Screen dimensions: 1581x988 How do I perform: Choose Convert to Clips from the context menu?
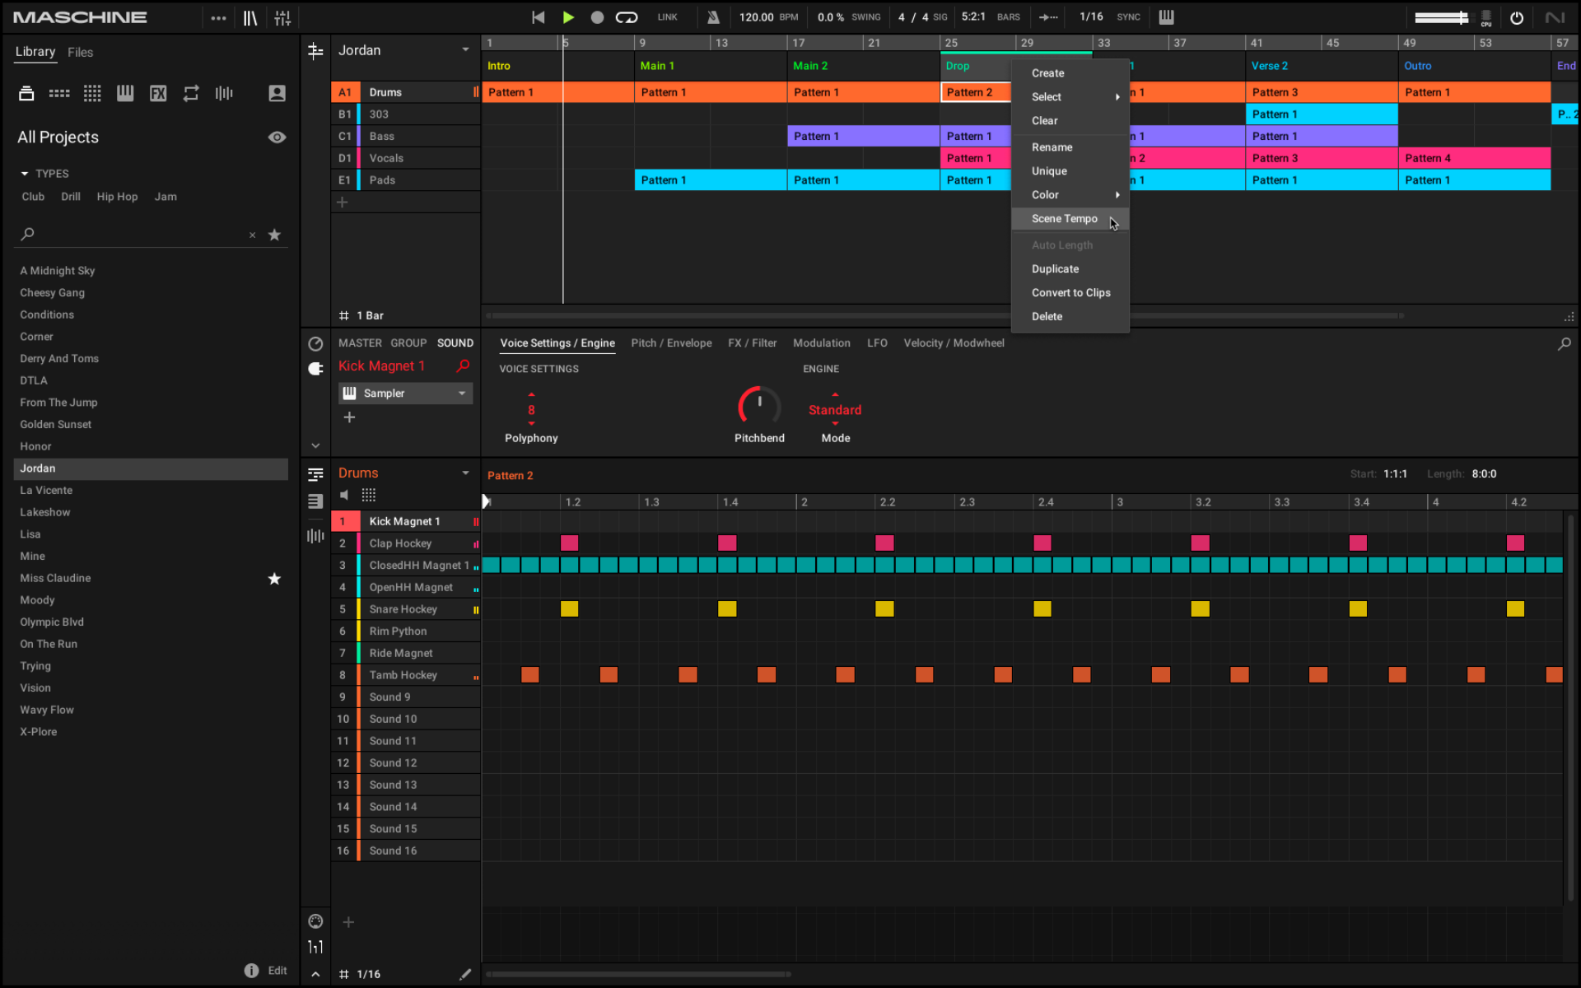tap(1070, 292)
